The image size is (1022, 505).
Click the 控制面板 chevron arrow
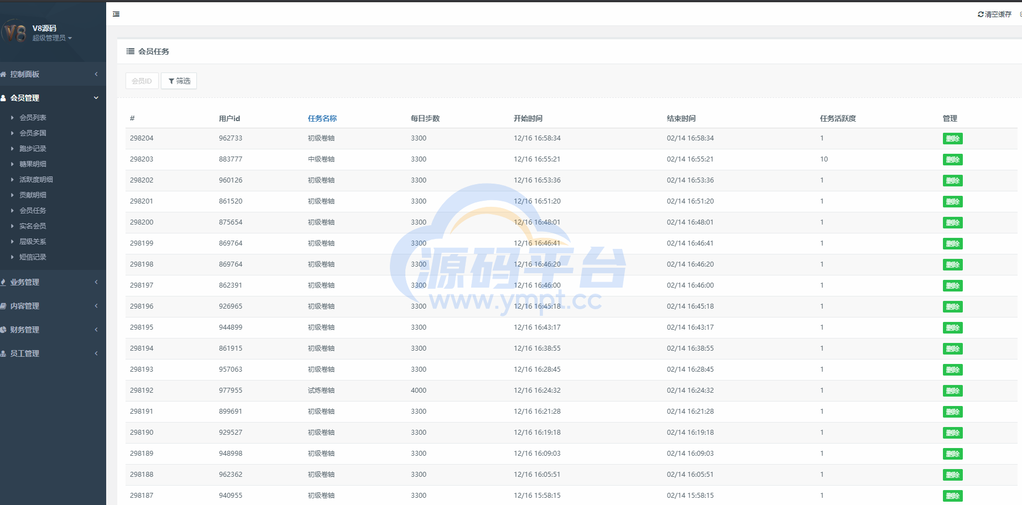pos(96,74)
